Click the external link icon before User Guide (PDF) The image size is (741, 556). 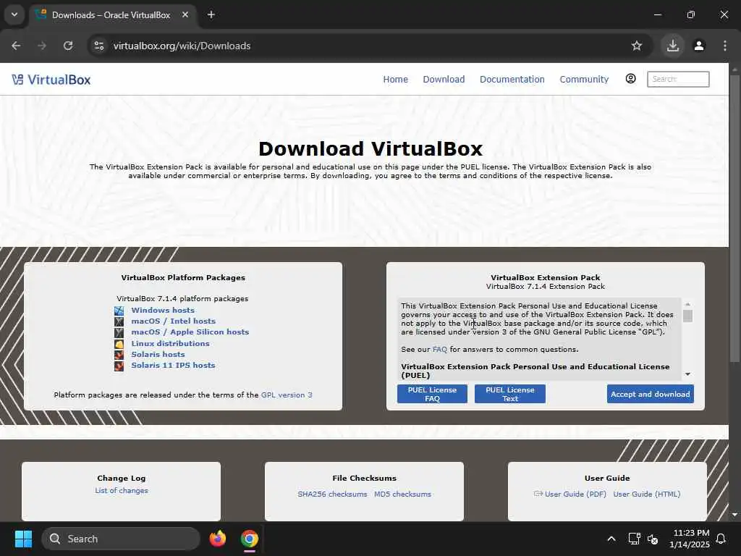538,494
